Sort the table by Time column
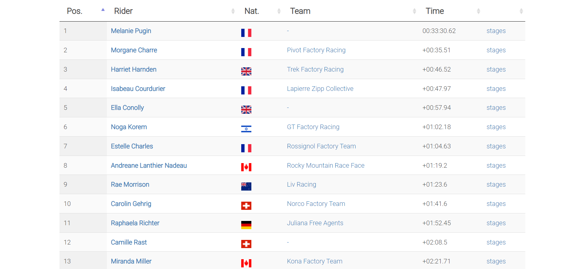The height and width of the screenshot is (269, 573). 434,11
